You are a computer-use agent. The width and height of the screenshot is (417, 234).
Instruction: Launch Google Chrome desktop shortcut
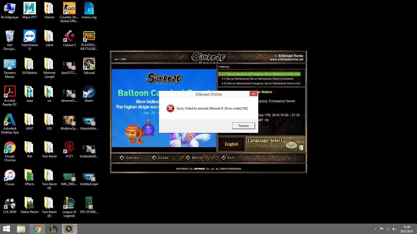point(10,151)
